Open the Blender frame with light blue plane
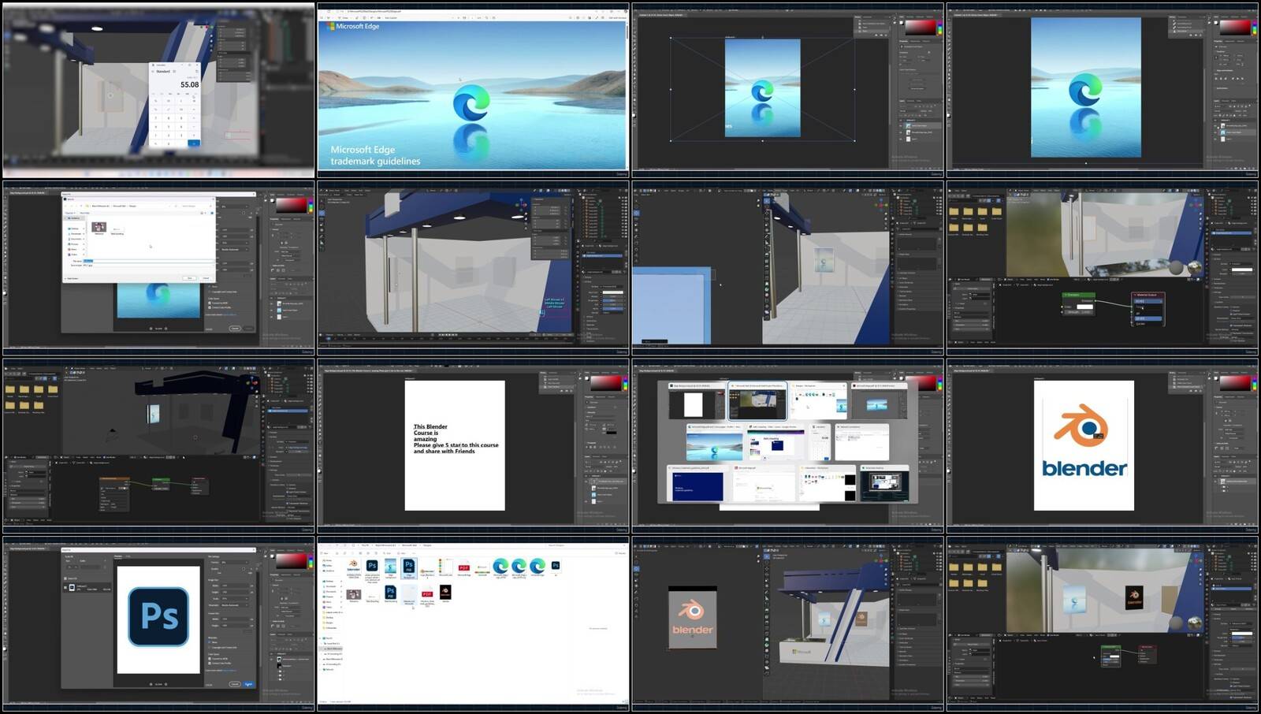 [x=787, y=268]
